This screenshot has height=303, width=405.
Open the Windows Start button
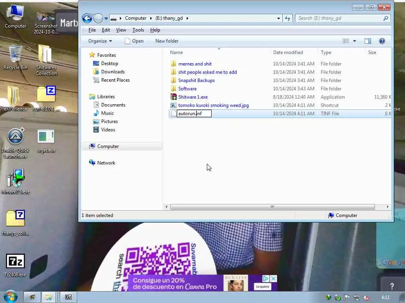[x=10, y=297]
